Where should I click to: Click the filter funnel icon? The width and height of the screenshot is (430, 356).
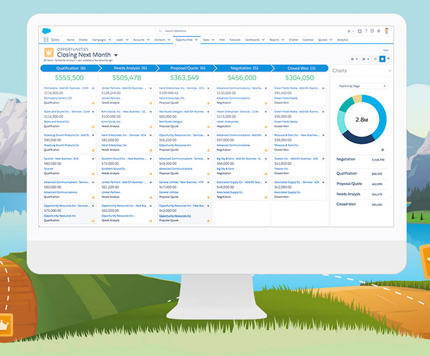click(388, 59)
